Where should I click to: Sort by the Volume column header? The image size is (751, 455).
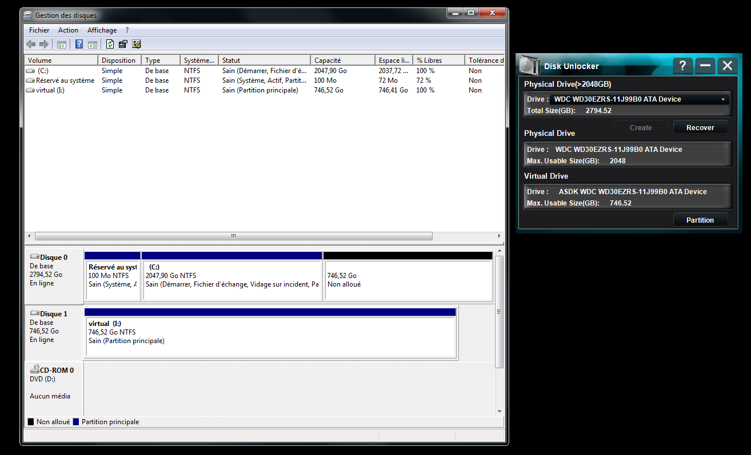[x=61, y=60]
